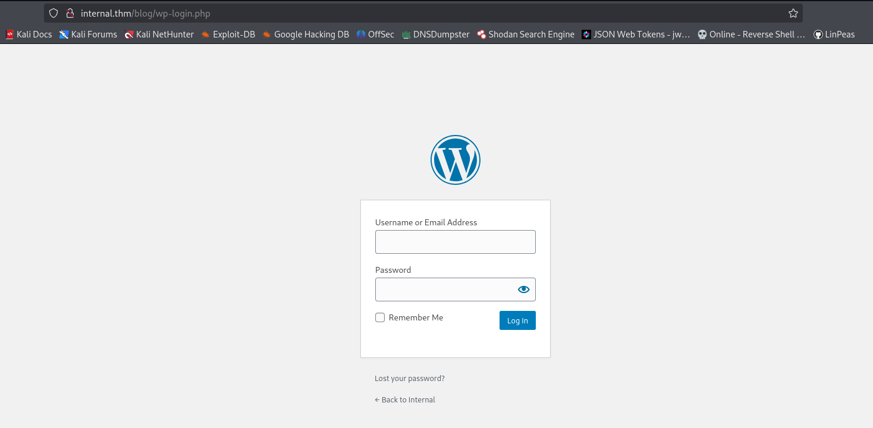Viewport: 873px width, 428px height.
Task: Click the Username or Email Address field
Action: (x=455, y=242)
